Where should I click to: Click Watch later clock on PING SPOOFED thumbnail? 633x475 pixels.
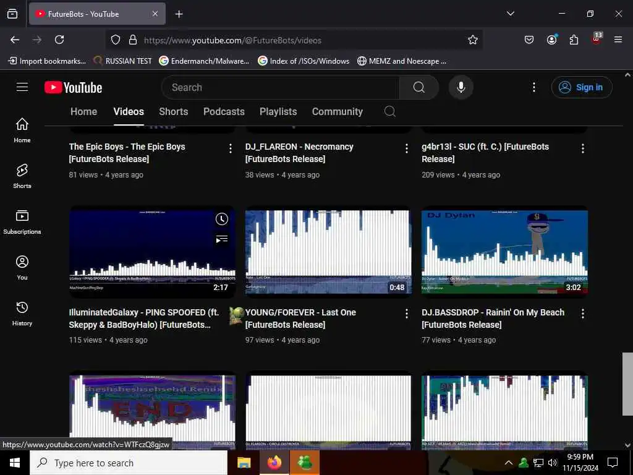click(x=222, y=219)
